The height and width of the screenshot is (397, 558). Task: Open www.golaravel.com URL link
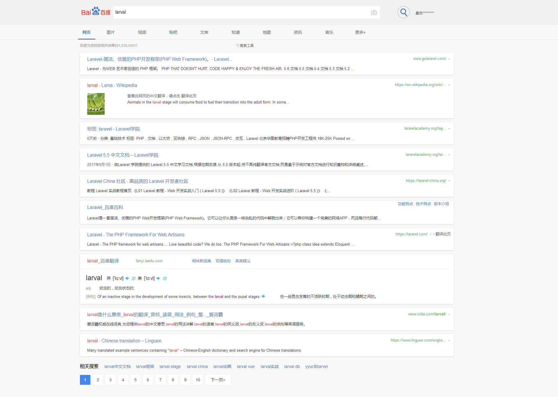click(x=430, y=59)
